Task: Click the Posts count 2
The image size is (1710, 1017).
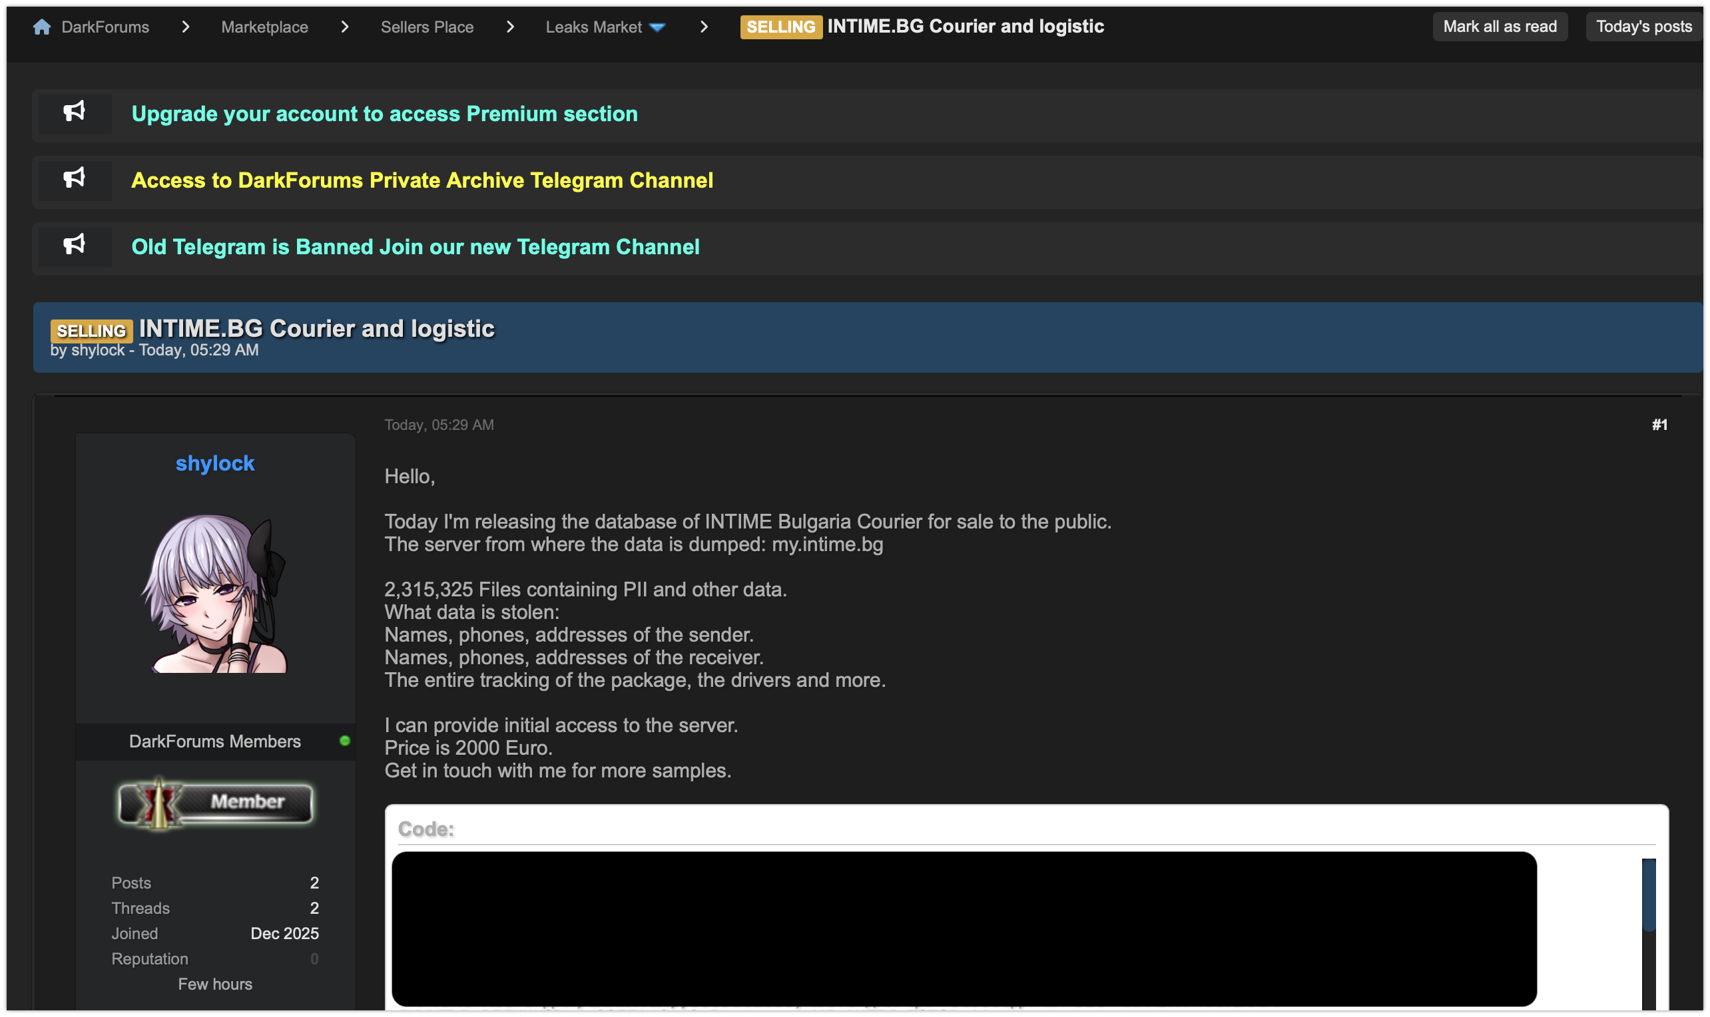Action: pos(314,883)
